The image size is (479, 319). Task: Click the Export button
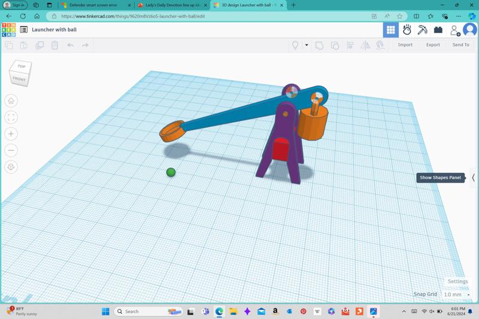433,45
